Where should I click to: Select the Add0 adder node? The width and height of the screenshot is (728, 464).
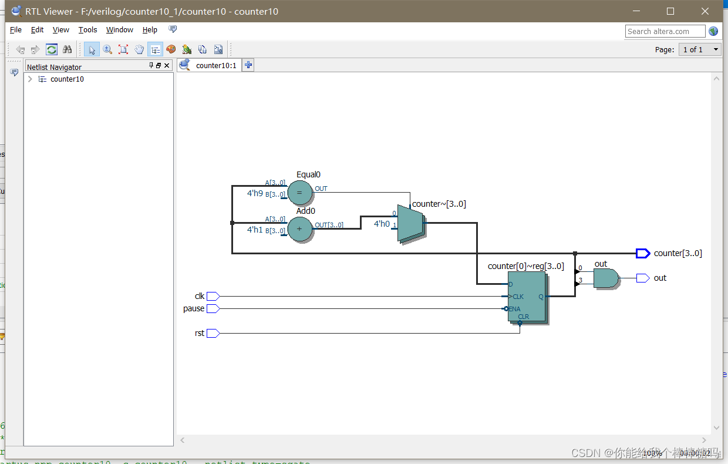coord(300,228)
